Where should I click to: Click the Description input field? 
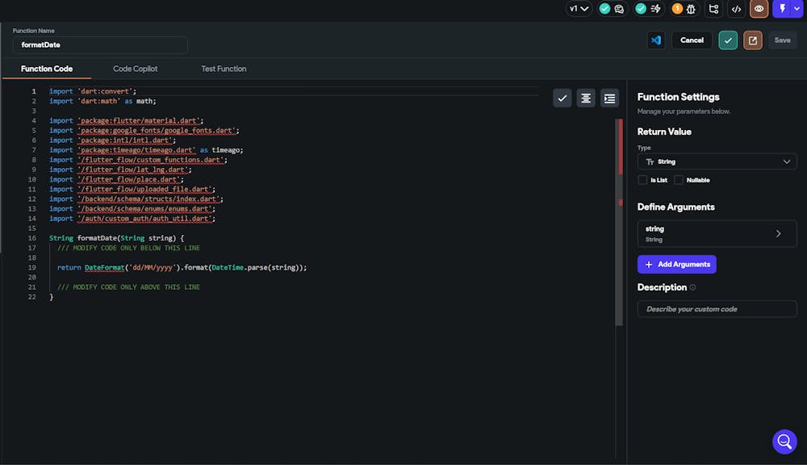pos(717,309)
